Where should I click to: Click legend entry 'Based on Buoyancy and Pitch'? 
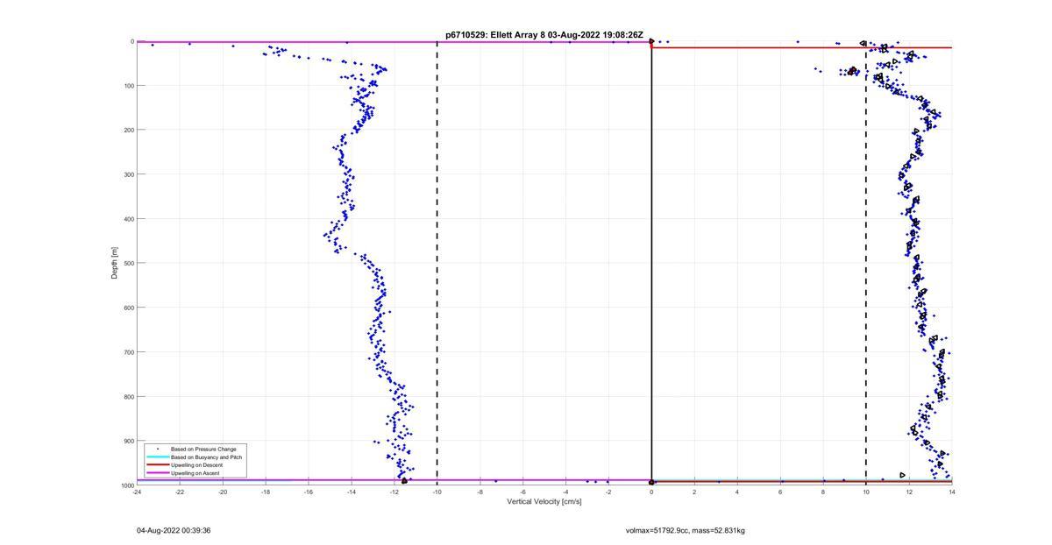(x=206, y=457)
